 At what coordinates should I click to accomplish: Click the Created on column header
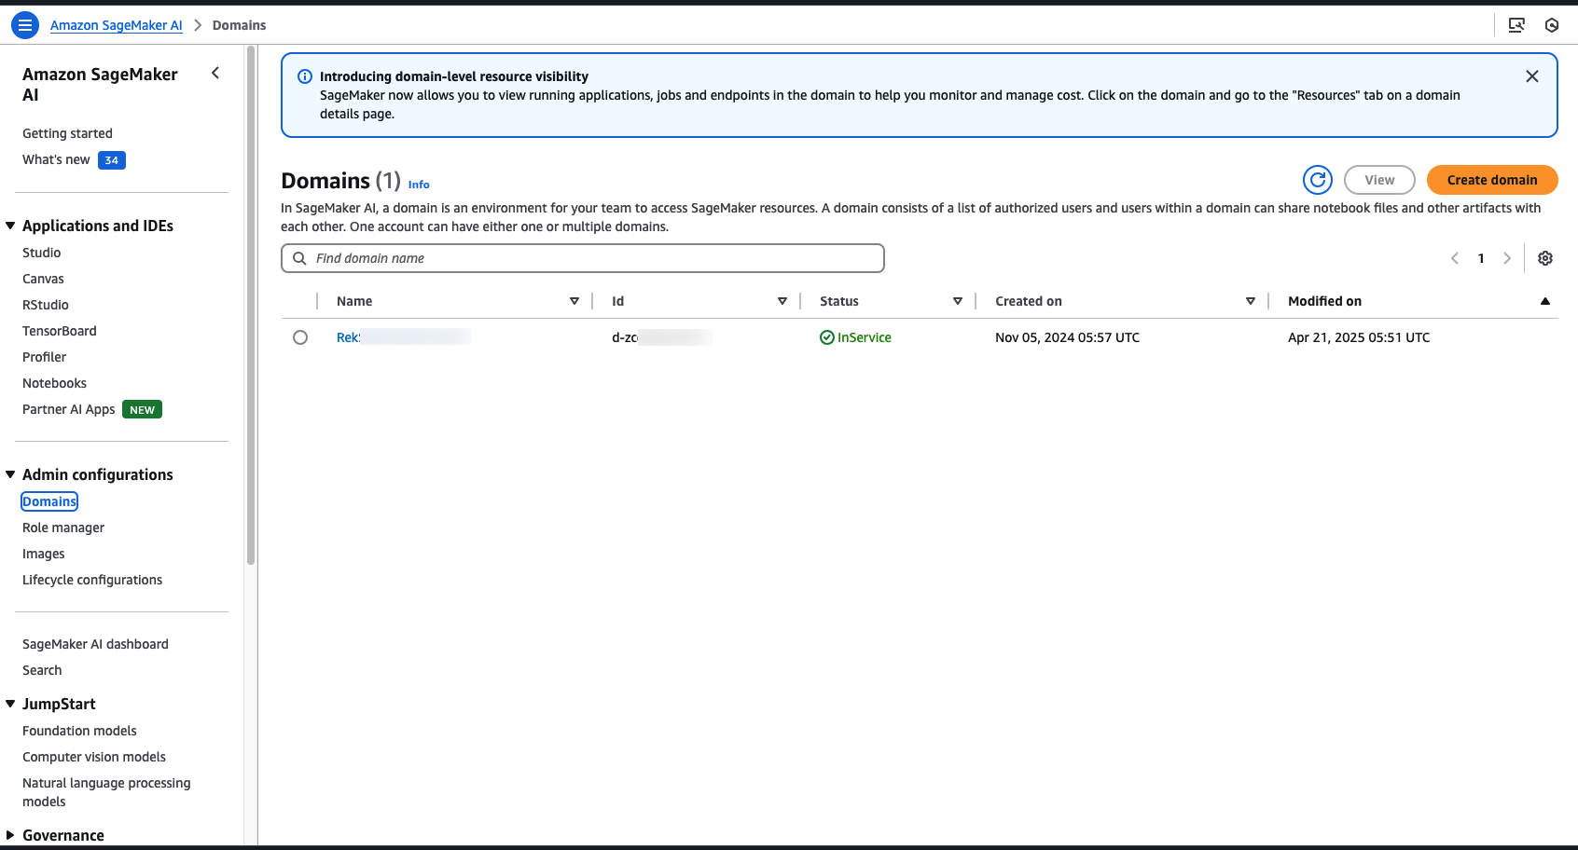pos(1029,301)
